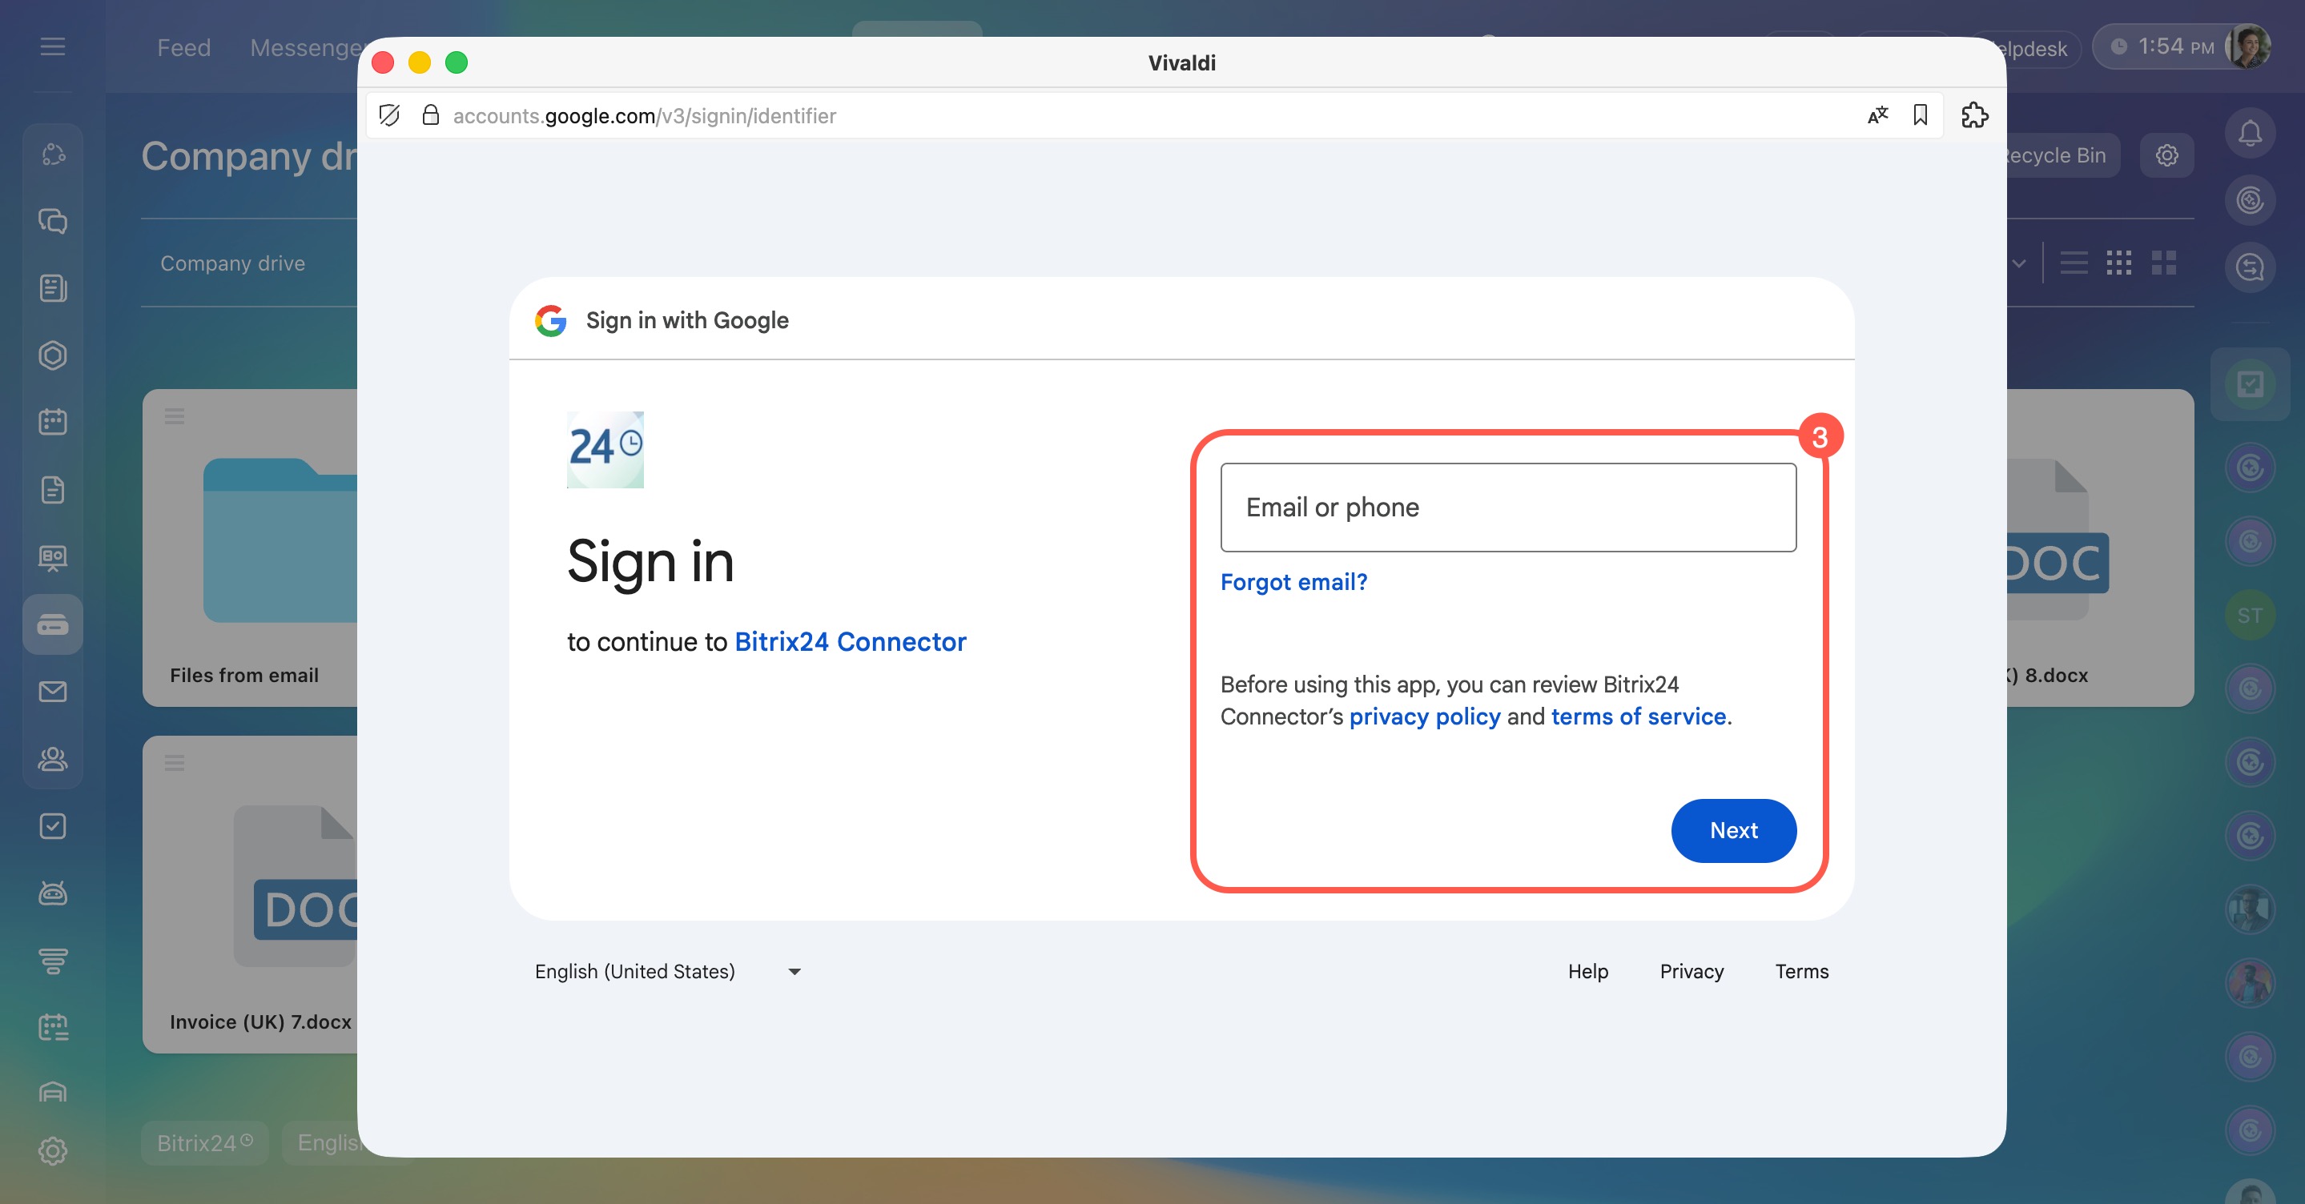The image size is (2305, 1204).
Task: Open the calendar icon in left sidebar
Action: (53, 421)
